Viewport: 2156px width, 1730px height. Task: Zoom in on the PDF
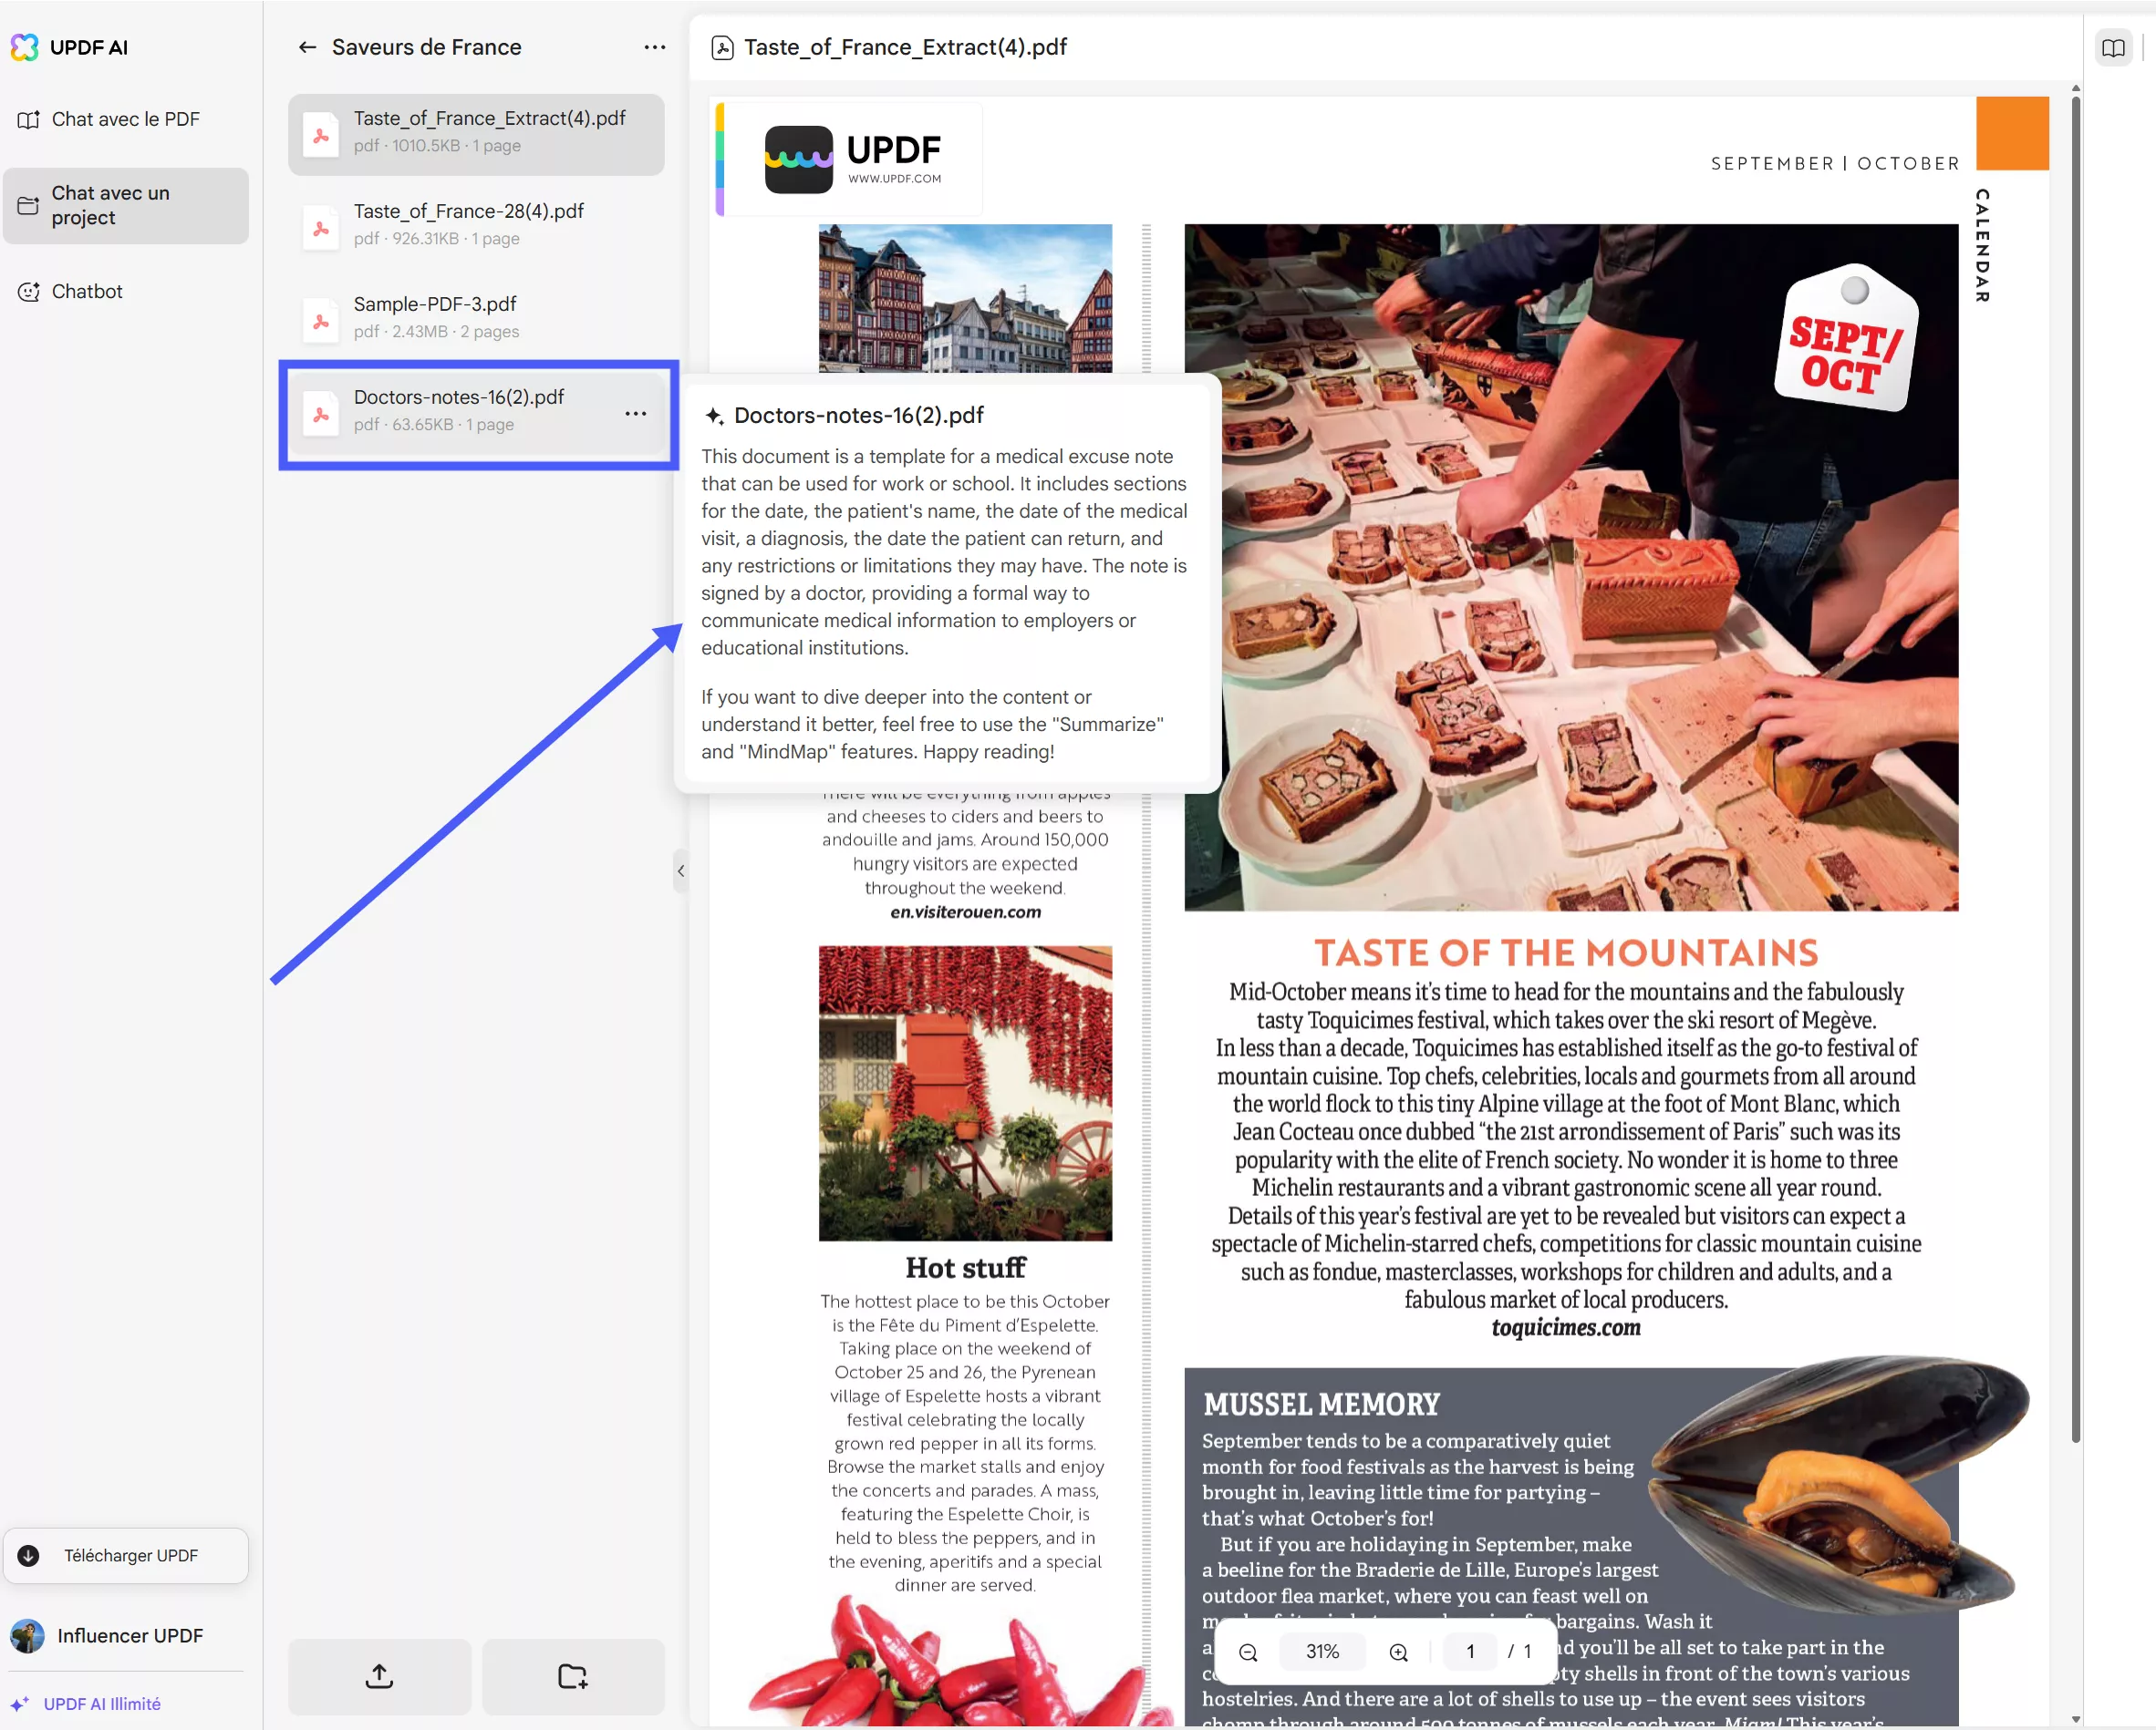1398,1651
